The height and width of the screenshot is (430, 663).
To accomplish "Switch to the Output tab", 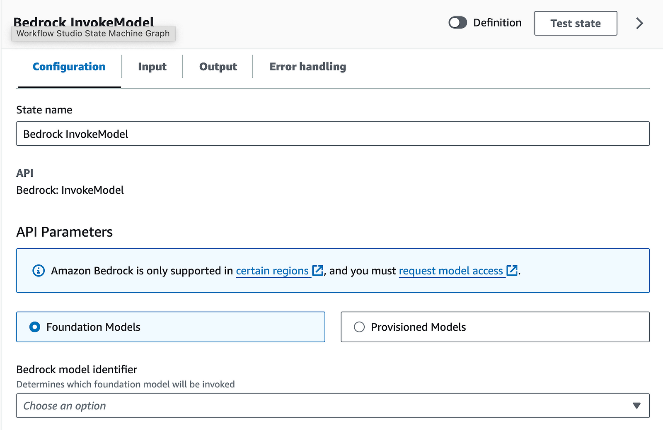I will (x=218, y=67).
